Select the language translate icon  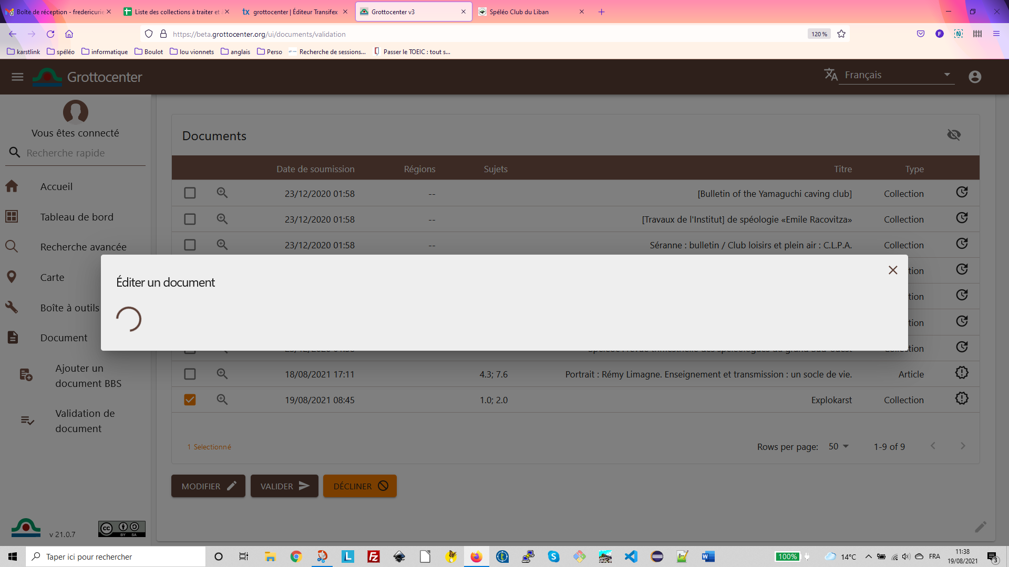coord(831,75)
